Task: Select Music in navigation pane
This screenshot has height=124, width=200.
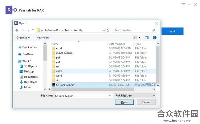Action: point(26,87)
